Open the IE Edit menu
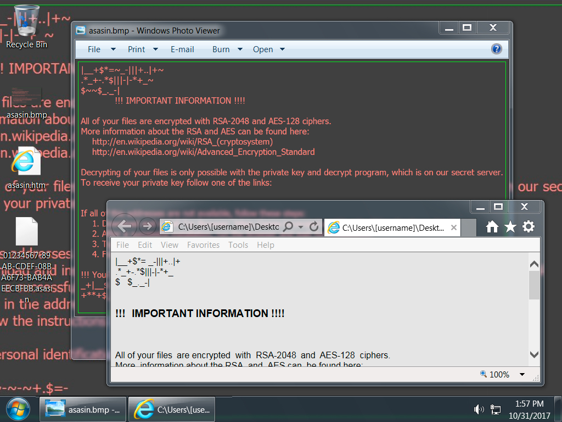The width and height of the screenshot is (562, 422). (145, 245)
